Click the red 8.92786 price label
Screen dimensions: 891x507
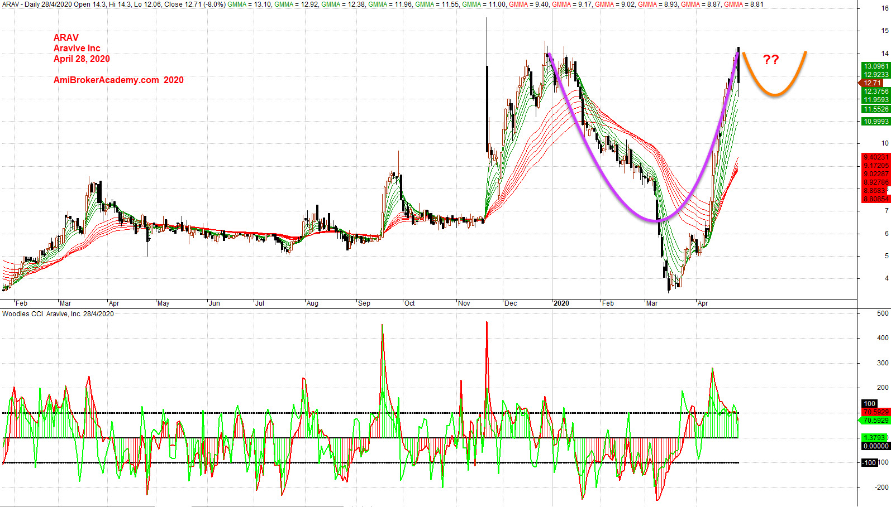(x=876, y=182)
